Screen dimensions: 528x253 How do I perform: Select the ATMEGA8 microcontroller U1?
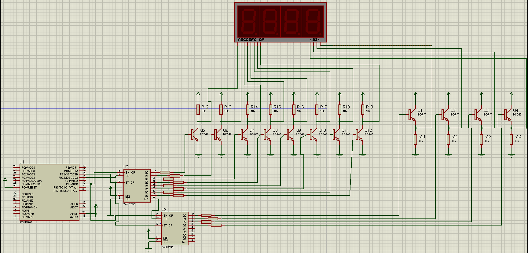tap(50, 192)
